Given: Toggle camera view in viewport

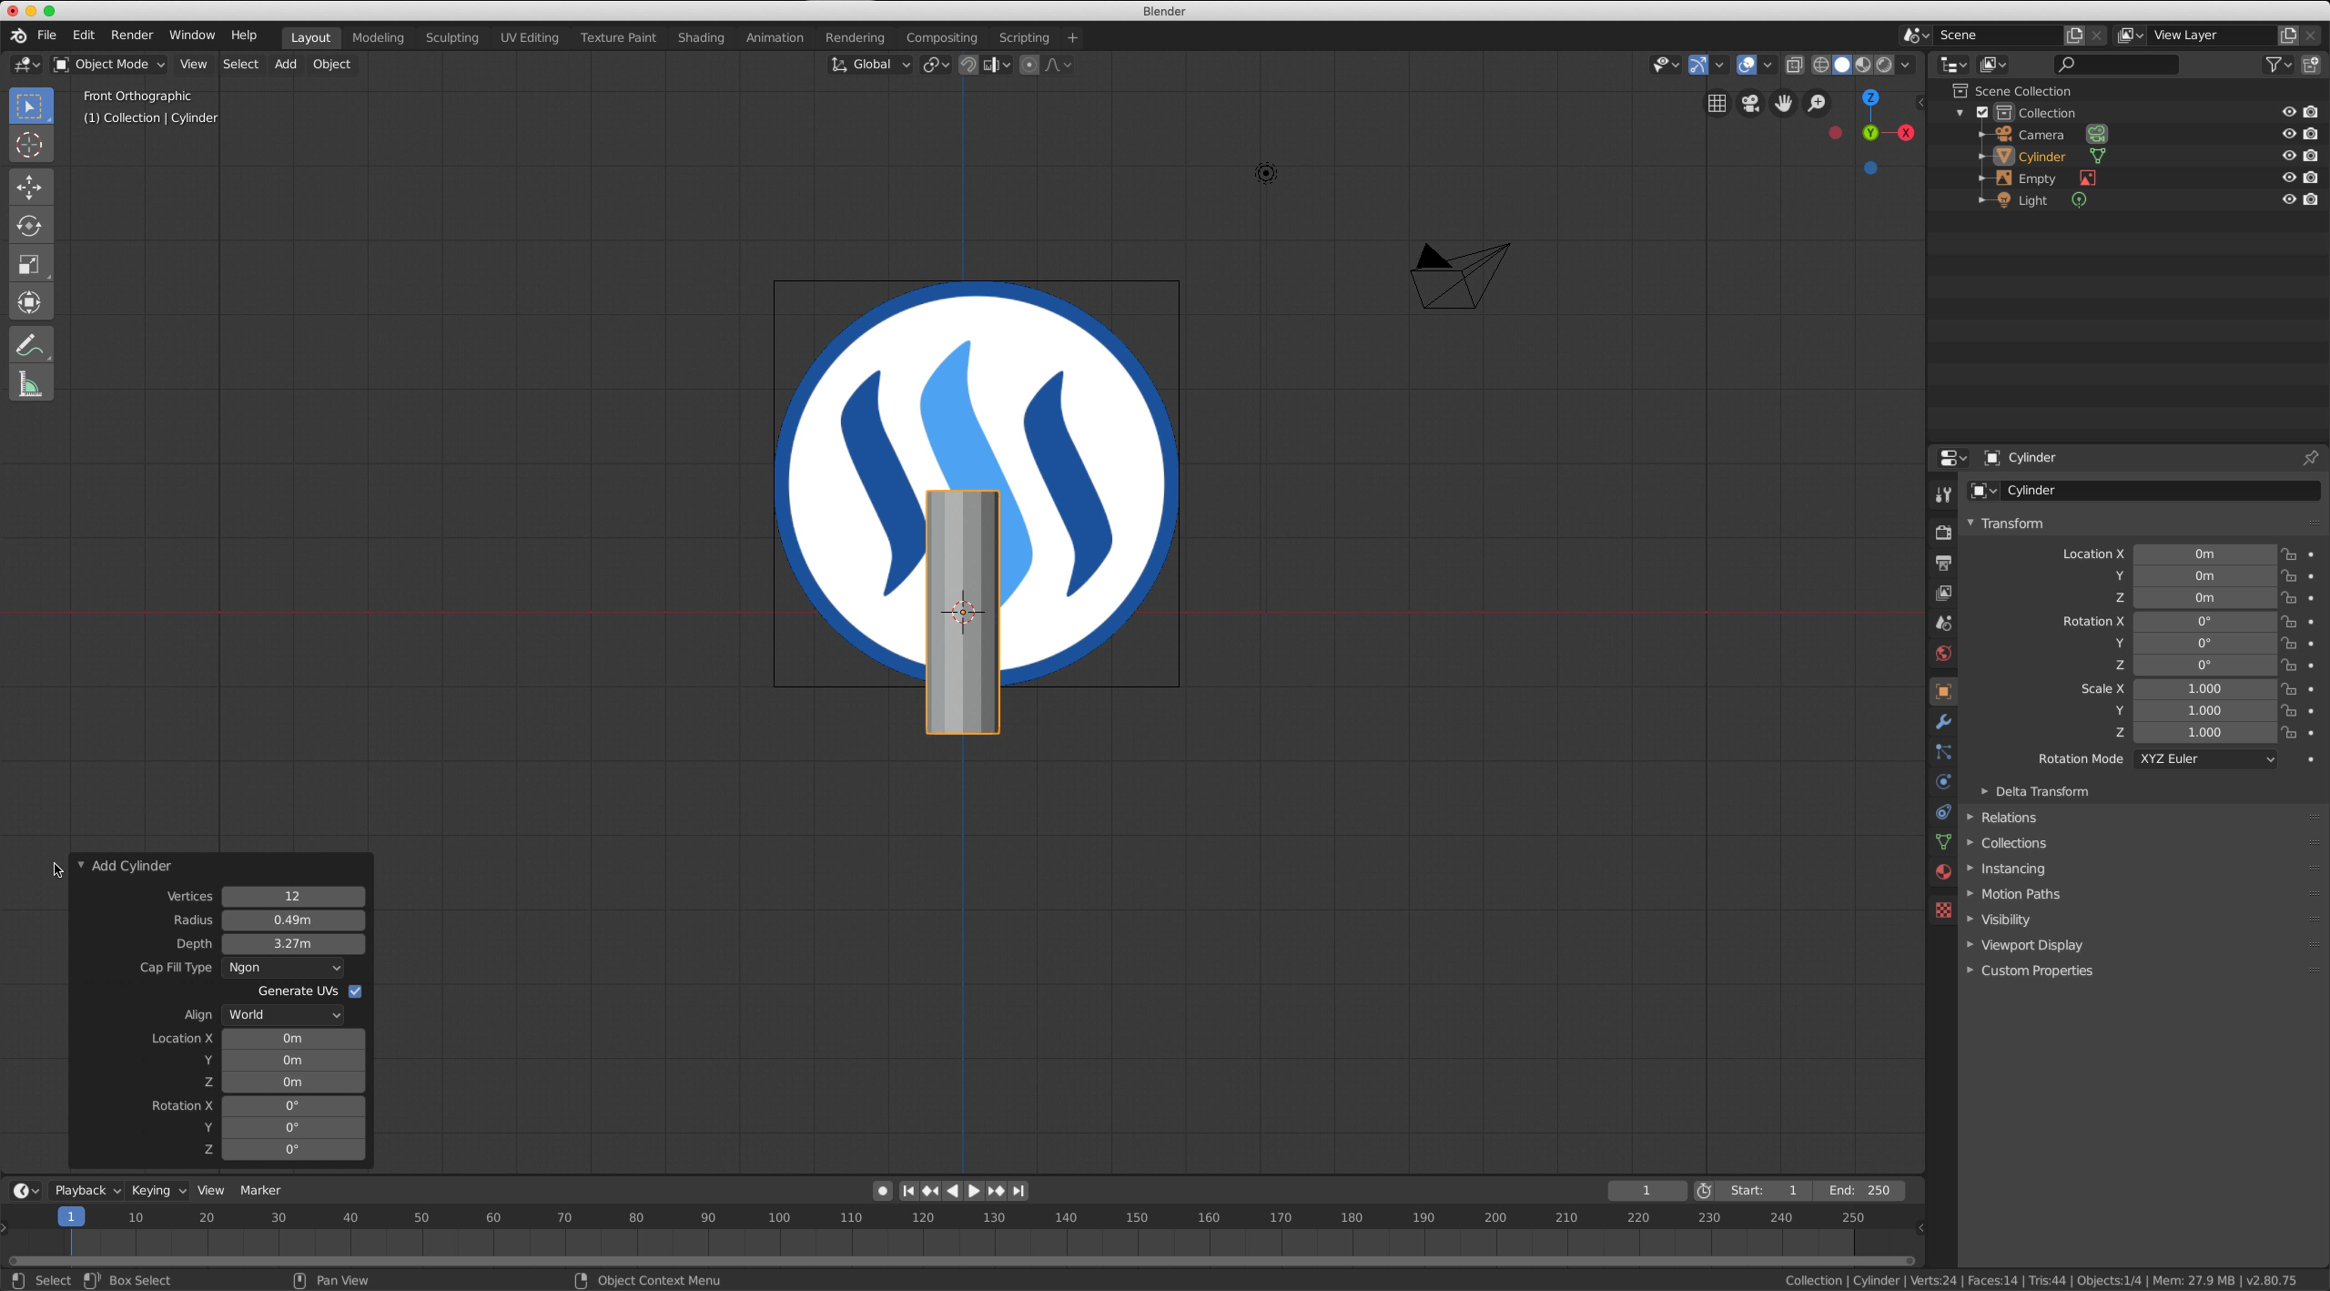Looking at the screenshot, I should click(1749, 104).
